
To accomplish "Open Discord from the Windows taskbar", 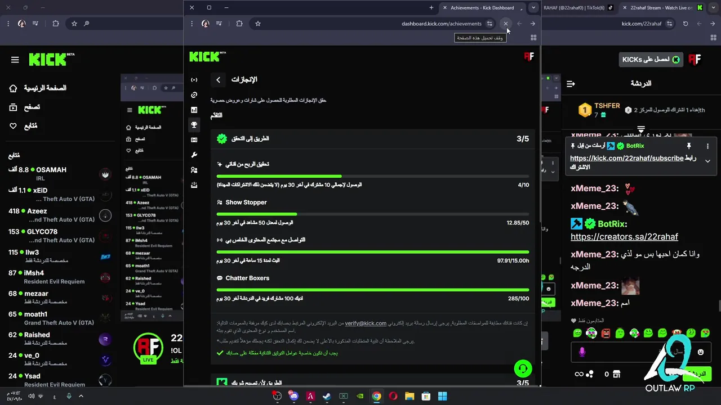I will (x=293, y=397).
